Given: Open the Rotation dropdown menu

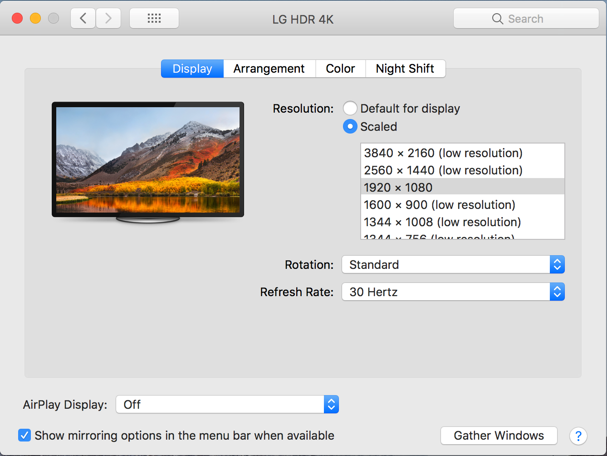Looking at the screenshot, I should [x=453, y=264].
